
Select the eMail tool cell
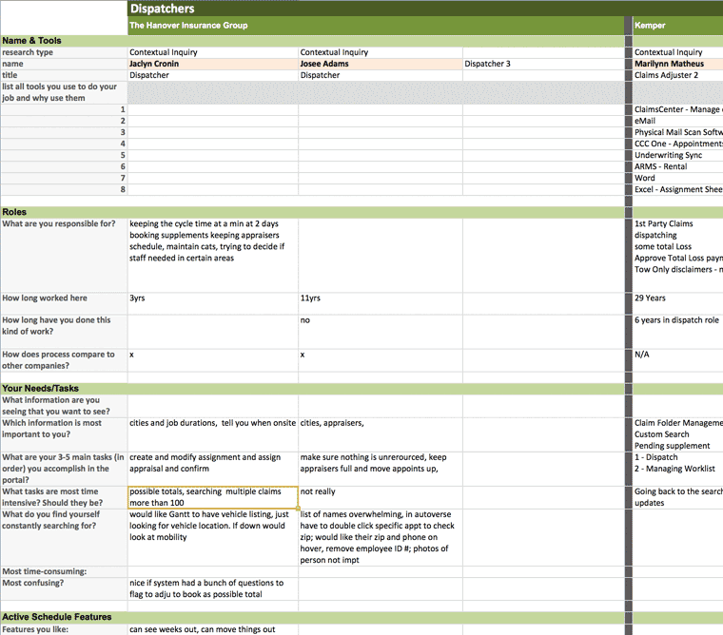click(677, 121)
